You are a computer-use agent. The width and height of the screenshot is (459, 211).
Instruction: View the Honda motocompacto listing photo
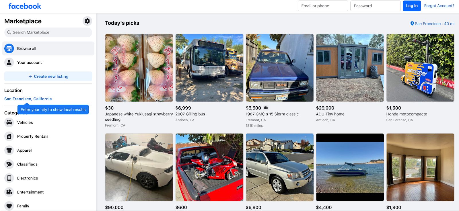click(420, 68)
